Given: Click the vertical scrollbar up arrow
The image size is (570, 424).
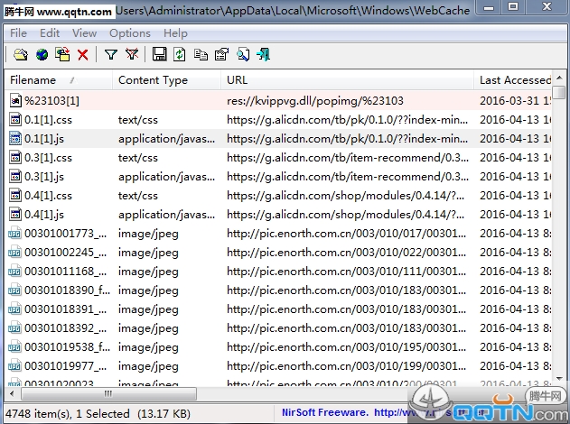Looking at the screenshot, I should [559, 78].
